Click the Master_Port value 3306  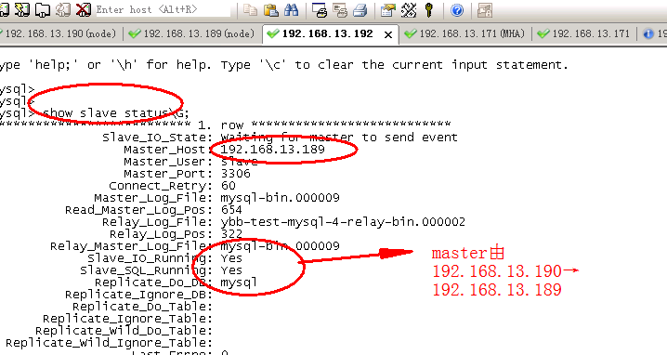pos(235,174)
